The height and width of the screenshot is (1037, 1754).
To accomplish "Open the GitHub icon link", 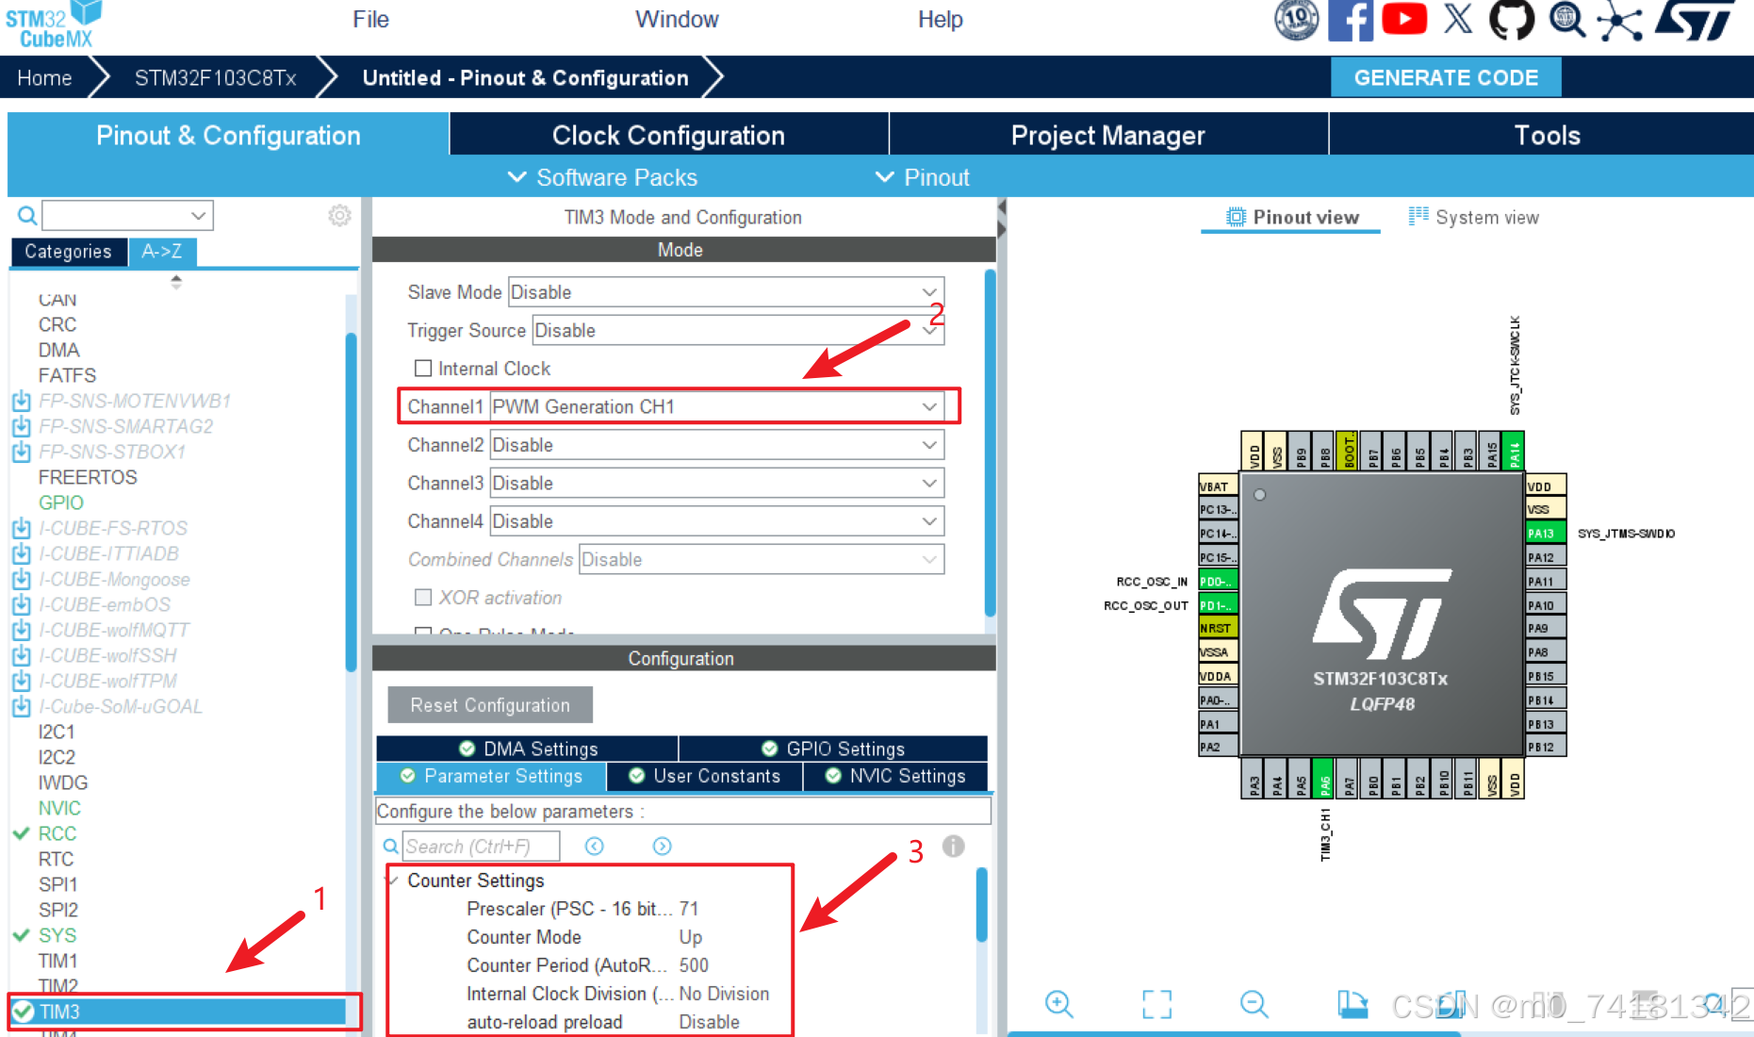I will tap(1512, 20).
